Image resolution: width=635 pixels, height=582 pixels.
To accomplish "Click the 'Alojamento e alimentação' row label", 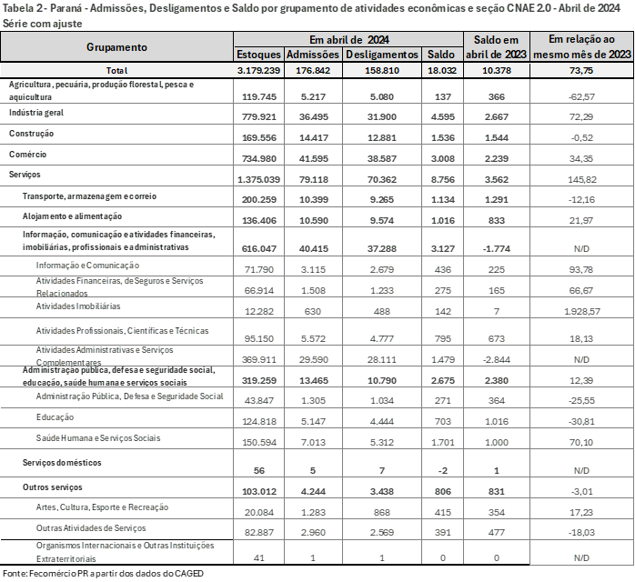I will click(x=73, y=216).
